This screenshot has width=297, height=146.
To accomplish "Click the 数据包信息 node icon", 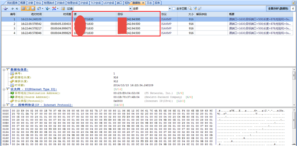I will tap(7, 70).
